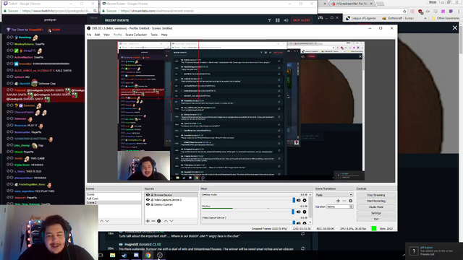
Task: Remove selected source with minus icon
Action: coord(153,221)
